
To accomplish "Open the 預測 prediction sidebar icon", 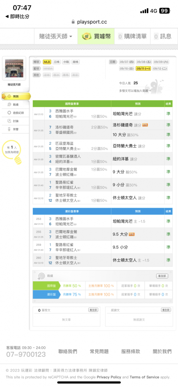I will (x=9, y=96).
